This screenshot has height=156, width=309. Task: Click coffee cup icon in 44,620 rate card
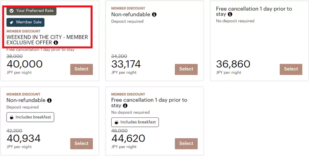pyautogui.click(x=116, y=122)
